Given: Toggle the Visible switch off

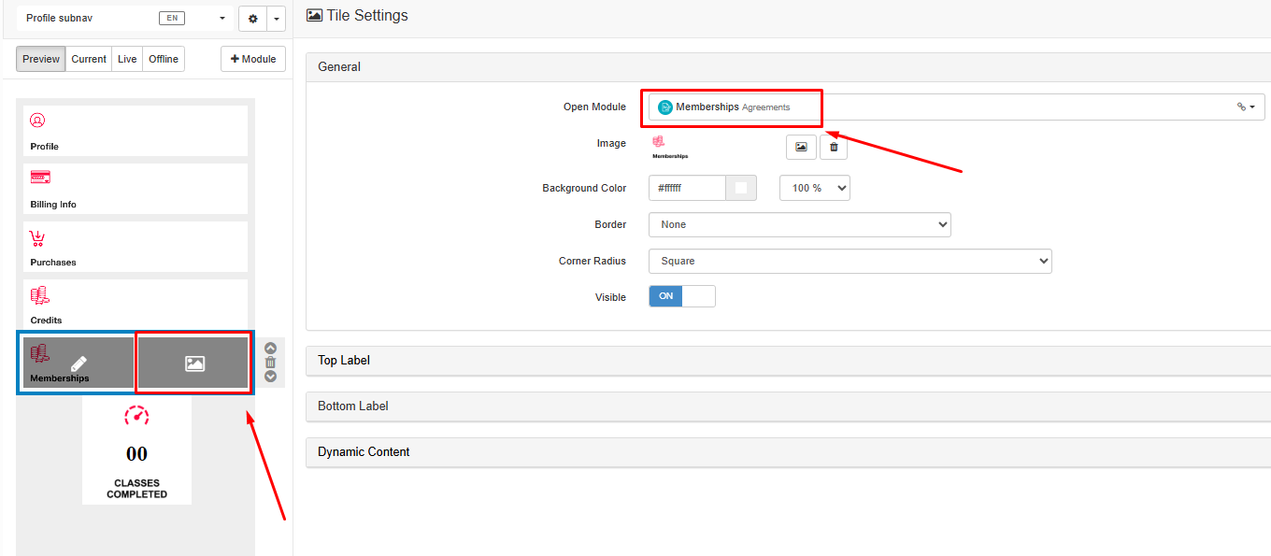Looking at the screenshot, I should coord(682,296).
